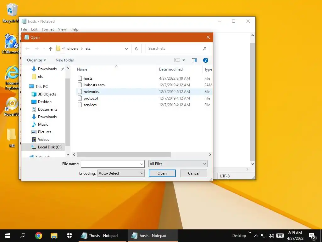Open Windows Security shield on the taskbar
Viewport: 322px width, 242px height.
(x=69, y=236)
